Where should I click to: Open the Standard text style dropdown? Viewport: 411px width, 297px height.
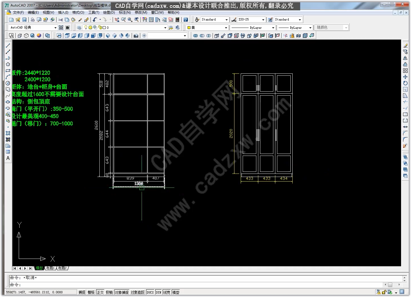(x=227, y=20)
